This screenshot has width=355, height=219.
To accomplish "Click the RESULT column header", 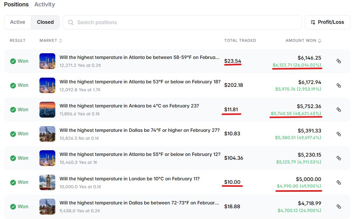I will click(17, 41).
